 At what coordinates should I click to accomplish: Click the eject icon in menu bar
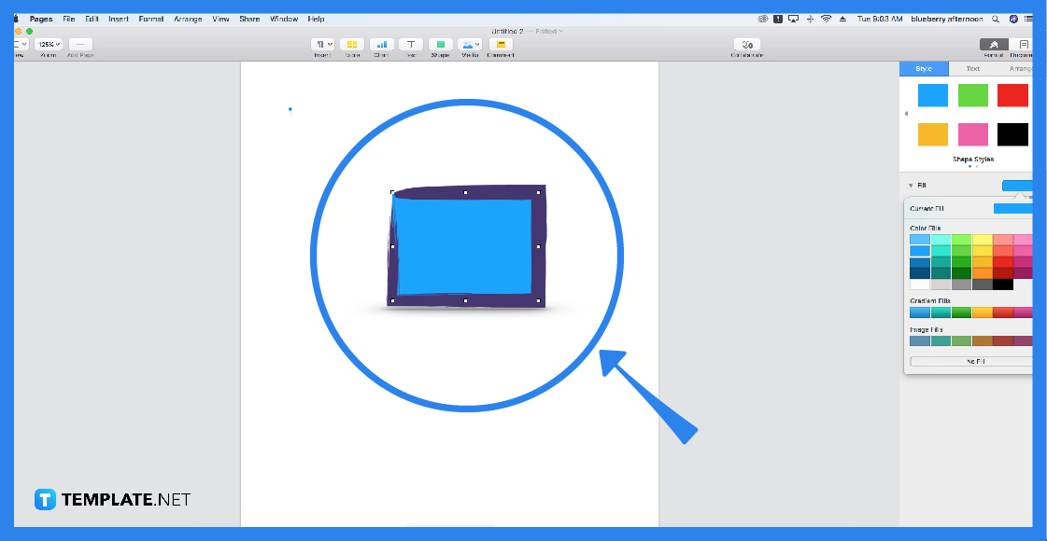[842, 20]
